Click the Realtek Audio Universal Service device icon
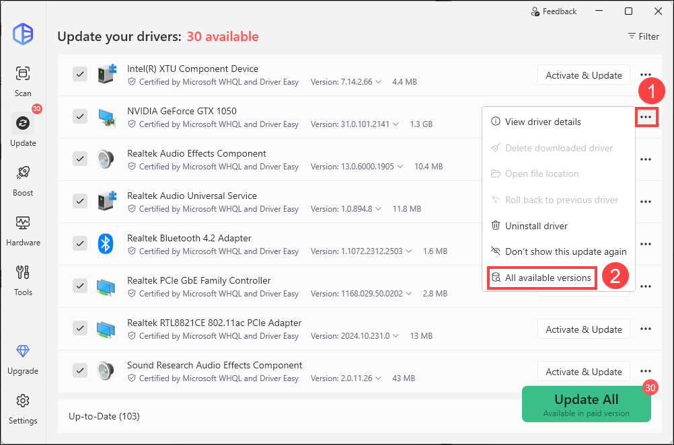Screen dimensions: 674x445 [106, 201]
